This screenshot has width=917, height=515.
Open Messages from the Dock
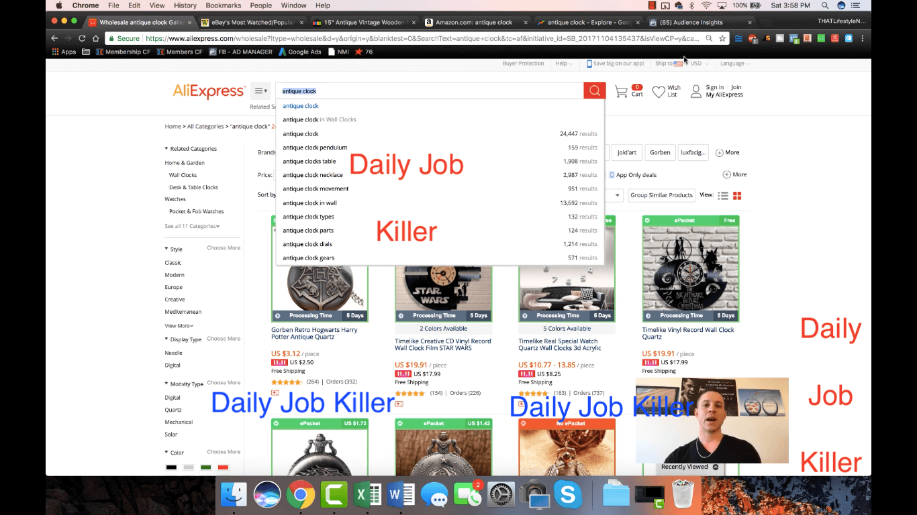click(x=434, y=496)
